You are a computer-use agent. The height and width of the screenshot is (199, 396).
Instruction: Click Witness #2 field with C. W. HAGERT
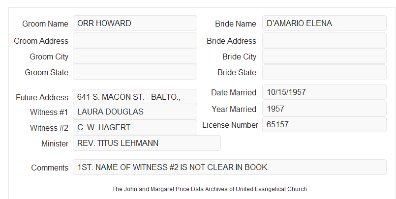(x=135, y=127)
